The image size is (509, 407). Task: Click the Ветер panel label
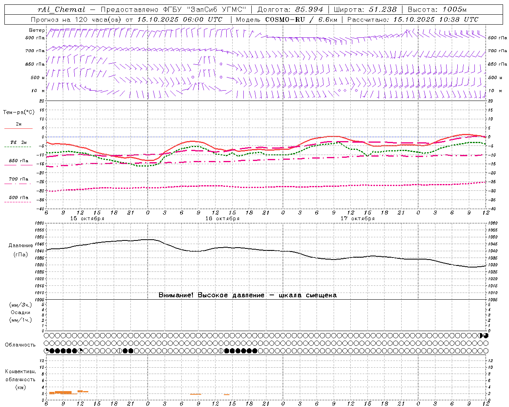[37, 30]
